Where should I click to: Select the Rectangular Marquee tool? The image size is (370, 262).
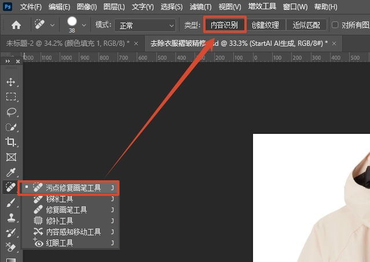[11, 97]
